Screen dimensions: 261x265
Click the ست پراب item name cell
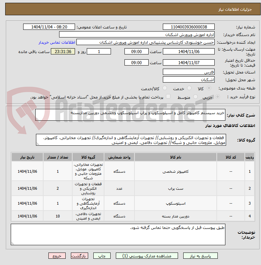pos(176,188)
